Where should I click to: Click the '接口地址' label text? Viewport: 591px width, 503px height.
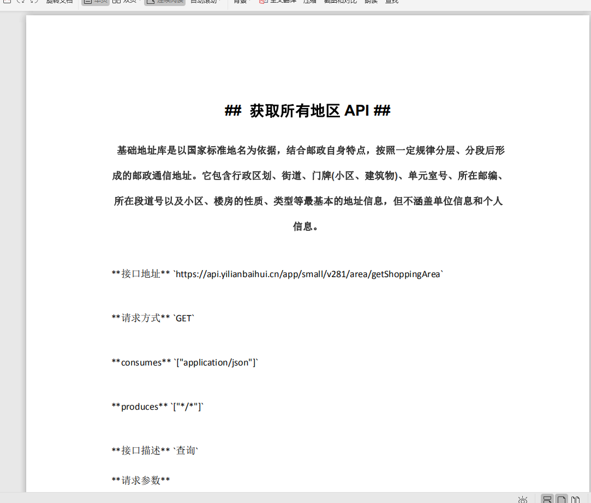[141, 274]
